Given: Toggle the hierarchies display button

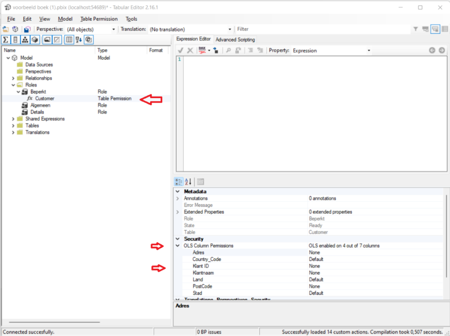Looking at the screenshot, I should [25, 40].
